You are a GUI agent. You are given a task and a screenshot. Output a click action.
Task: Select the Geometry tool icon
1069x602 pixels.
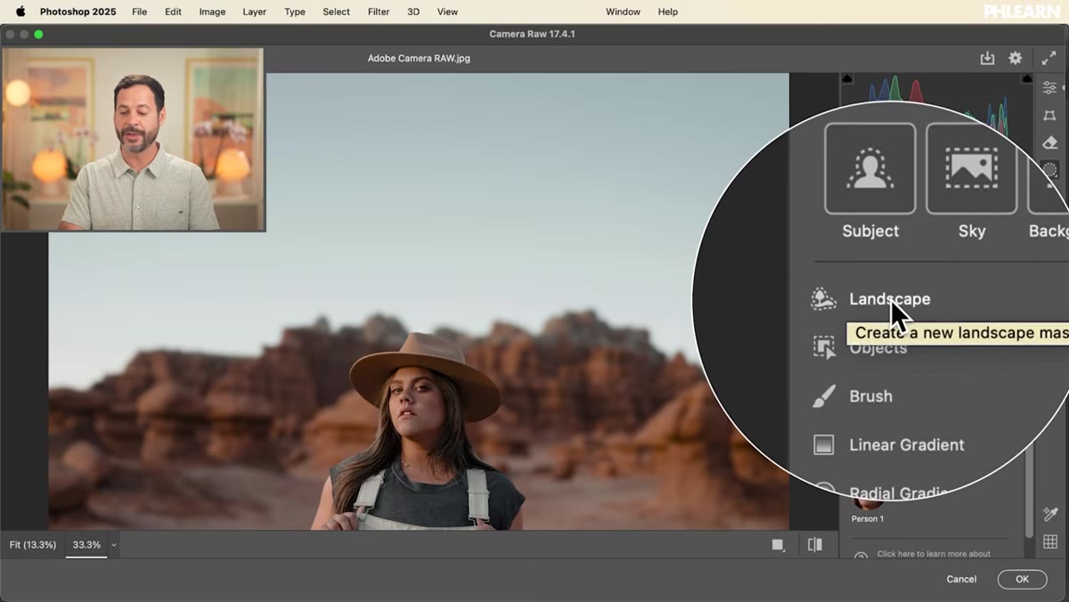(1050, 116)
